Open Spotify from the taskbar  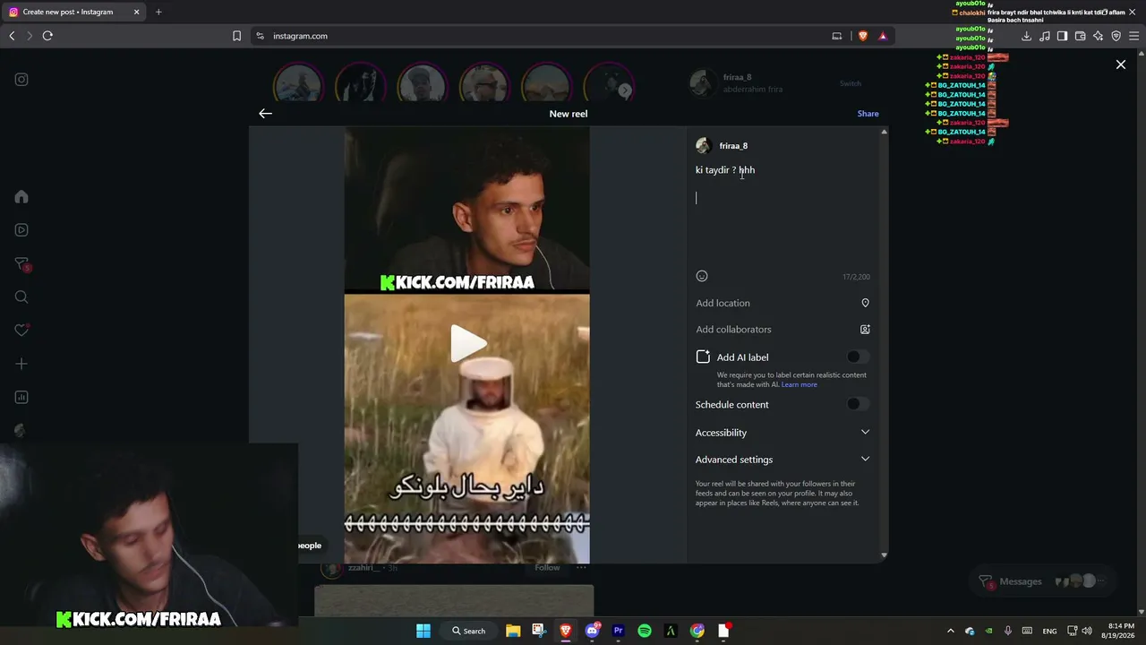[x=645, y=631]
